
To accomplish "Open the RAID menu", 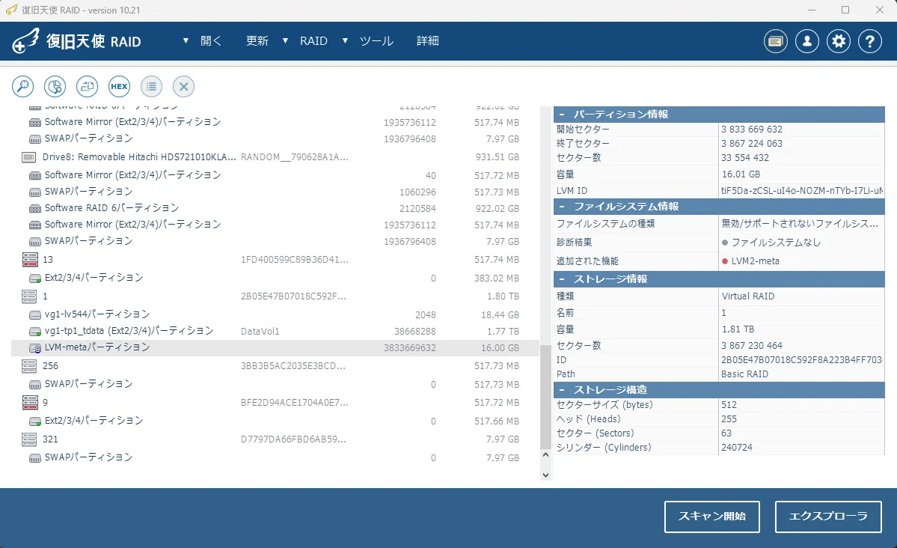I will 313,41.
